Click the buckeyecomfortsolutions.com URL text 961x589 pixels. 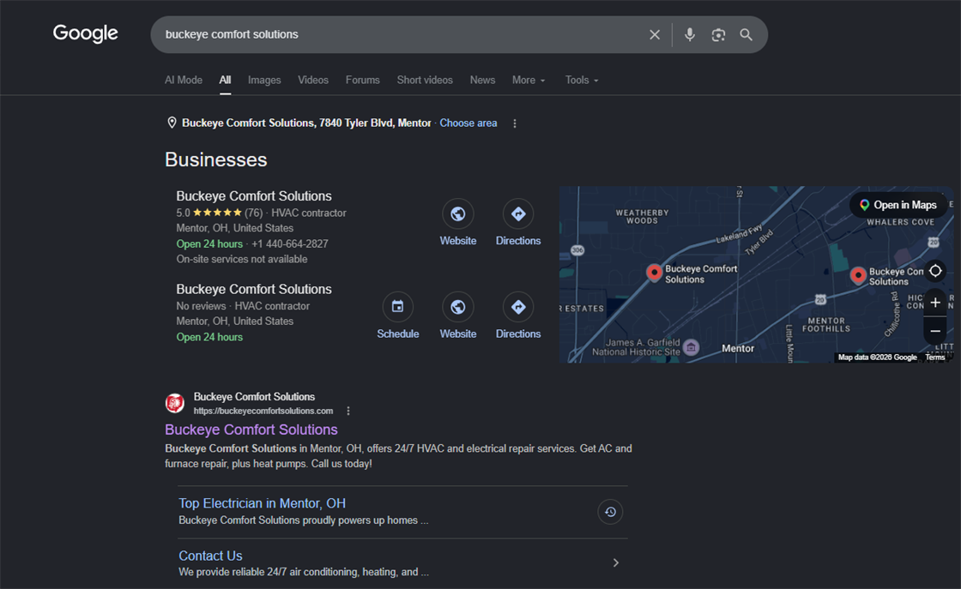click(263, 411)
